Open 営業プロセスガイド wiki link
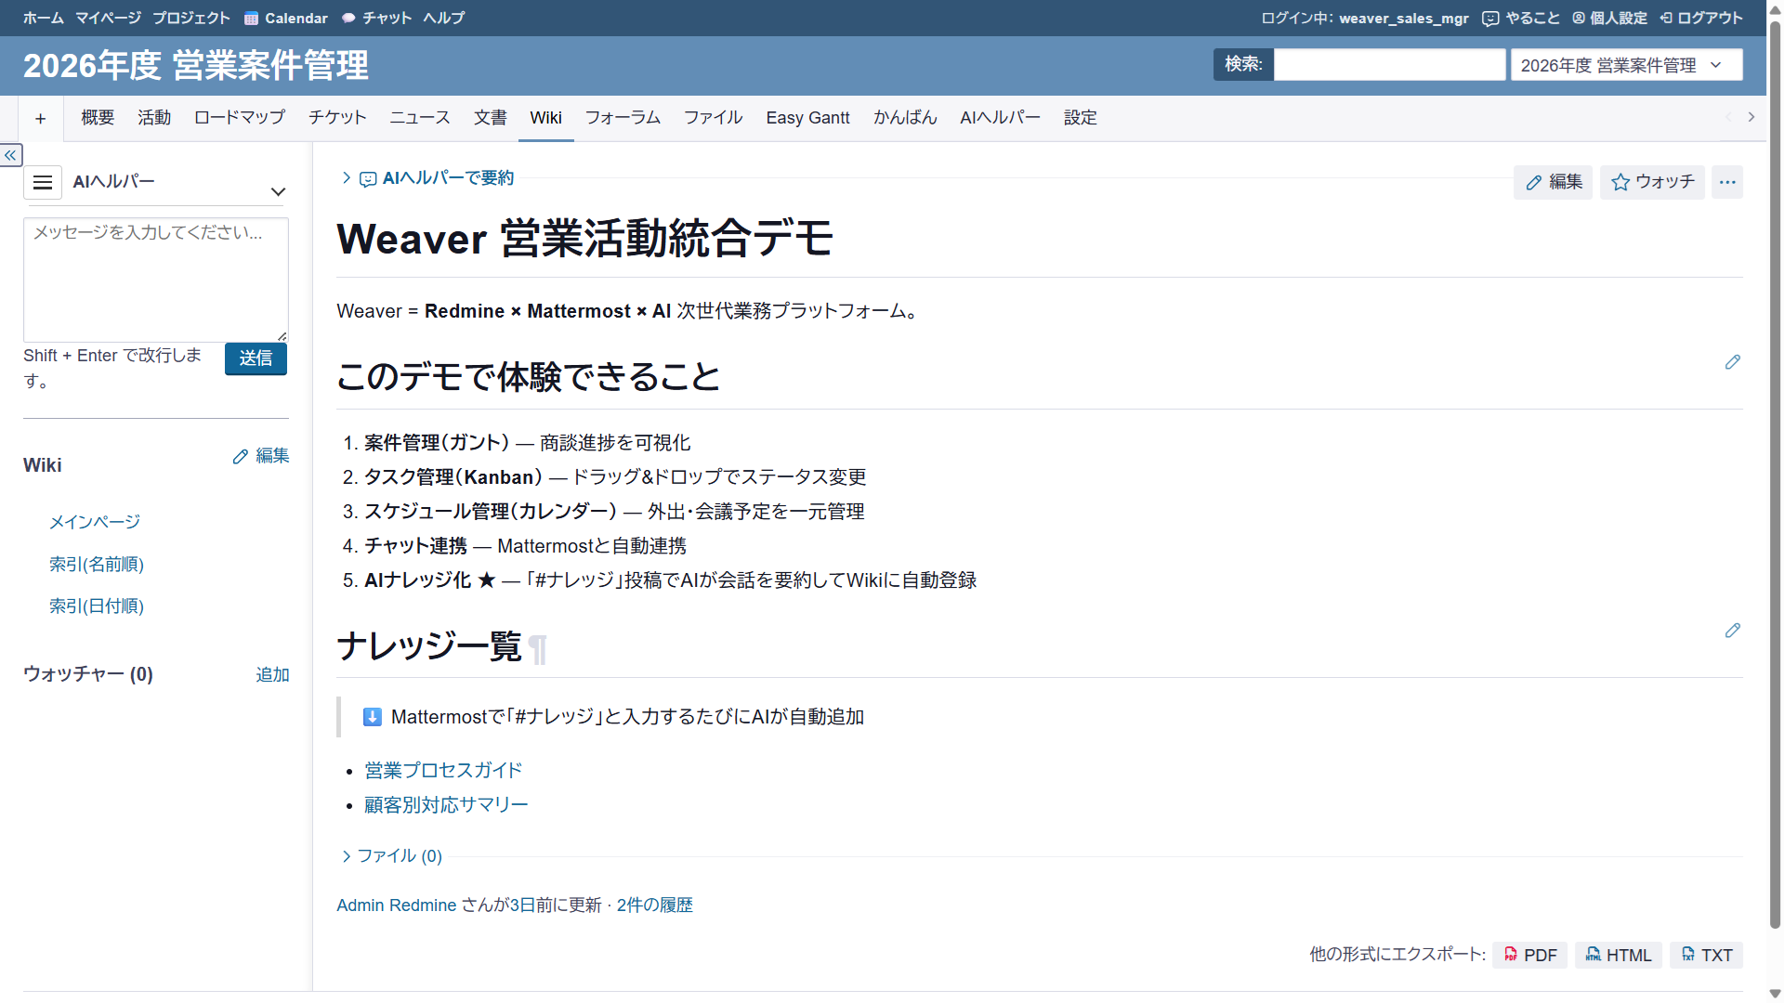 (x=443, y=770)
